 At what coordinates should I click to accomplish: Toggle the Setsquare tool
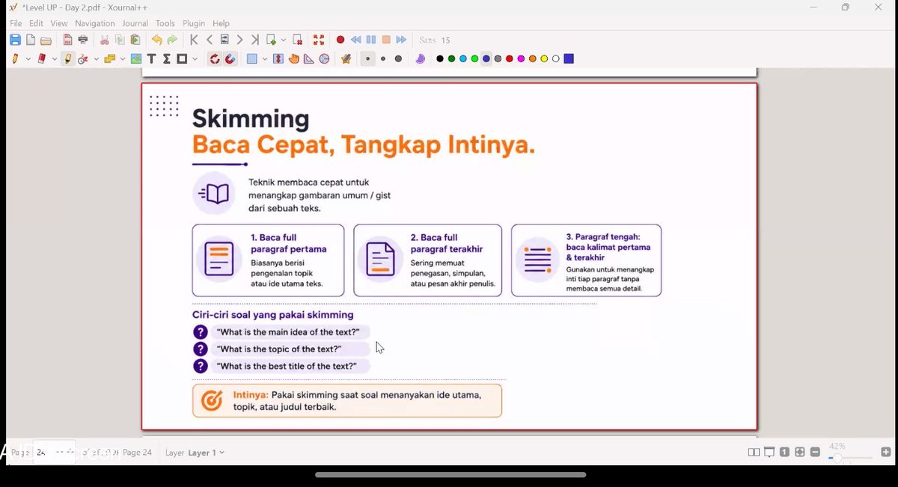coord(309,58)
